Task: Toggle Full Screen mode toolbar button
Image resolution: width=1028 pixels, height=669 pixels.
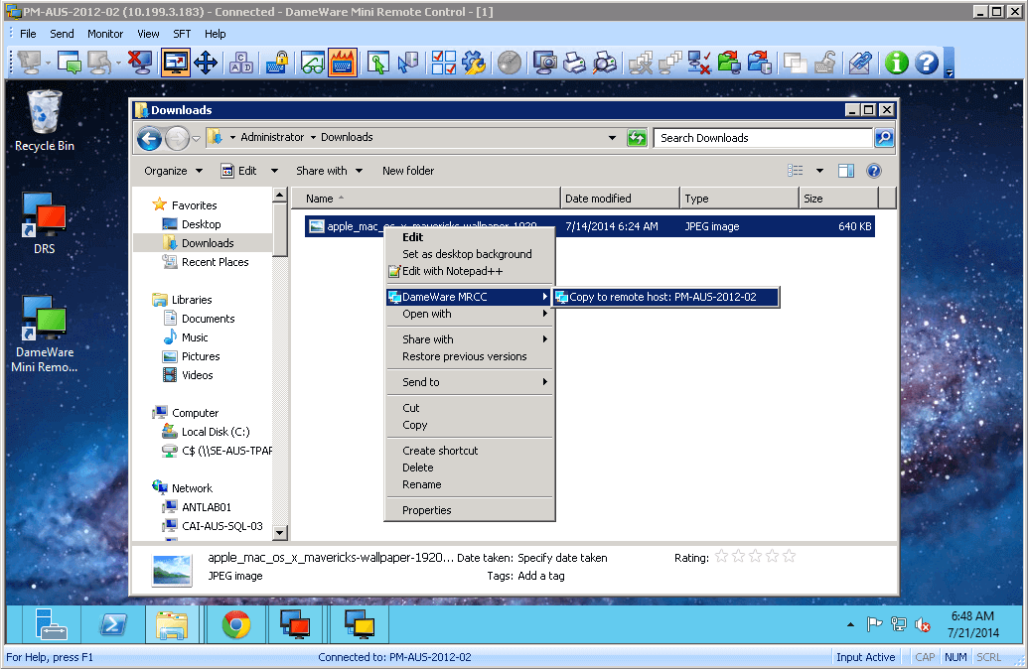Action: 176,63
